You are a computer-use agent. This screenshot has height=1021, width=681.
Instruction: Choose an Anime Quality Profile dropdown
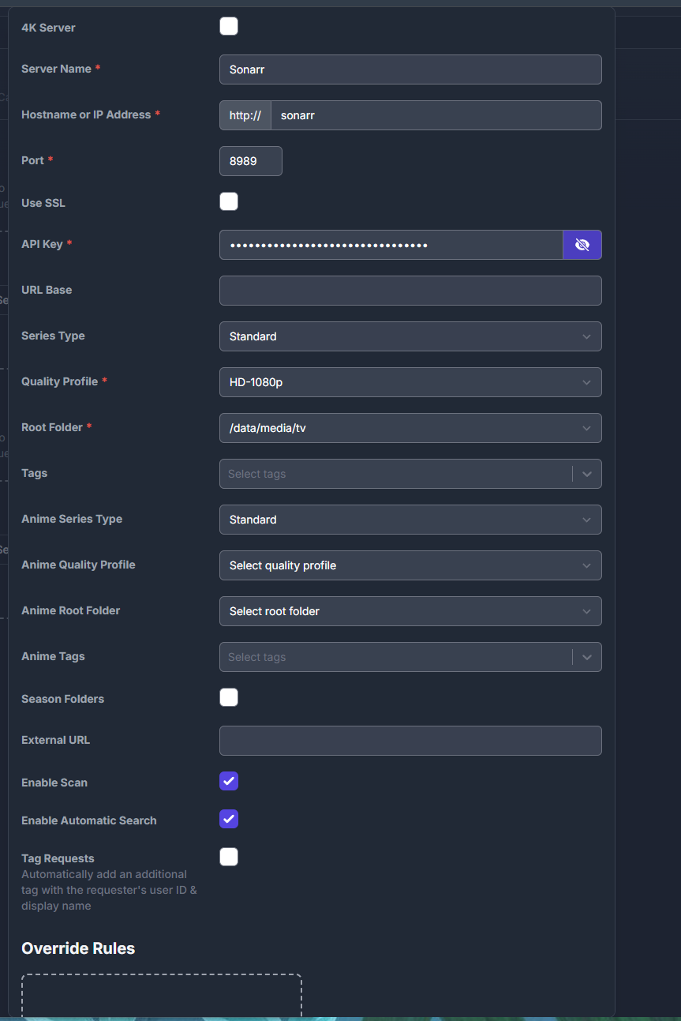pyautogui.click(x=410, y=565)
